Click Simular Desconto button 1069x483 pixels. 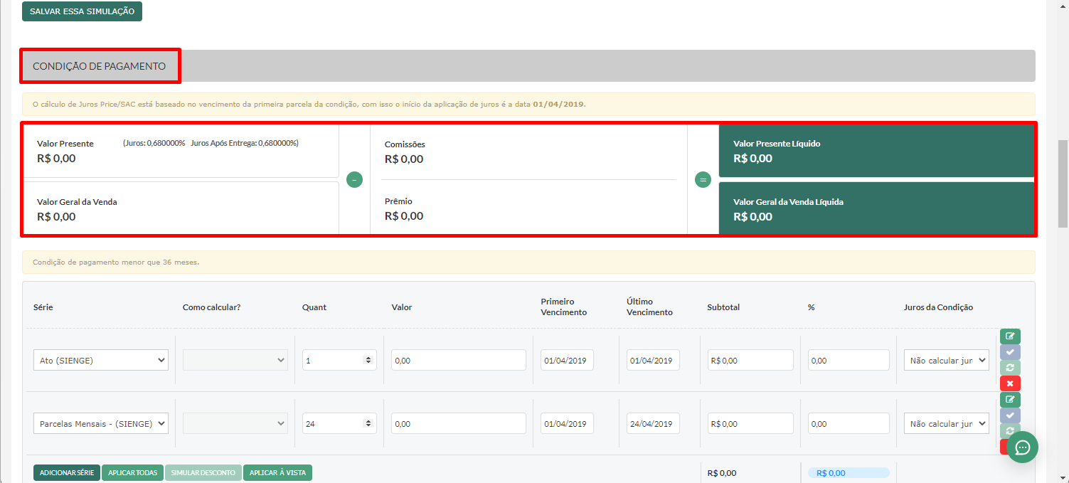click(x=203, y=473)
